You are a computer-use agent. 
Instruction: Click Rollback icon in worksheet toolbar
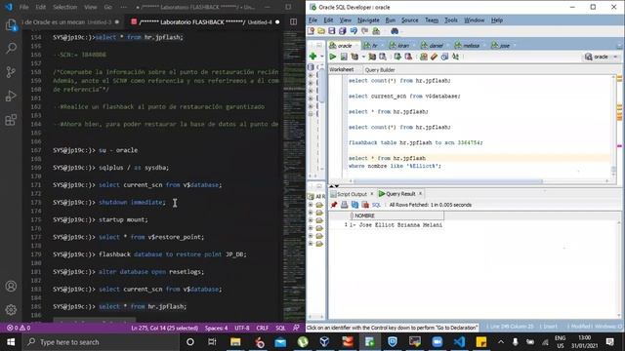tap(408, 57)
